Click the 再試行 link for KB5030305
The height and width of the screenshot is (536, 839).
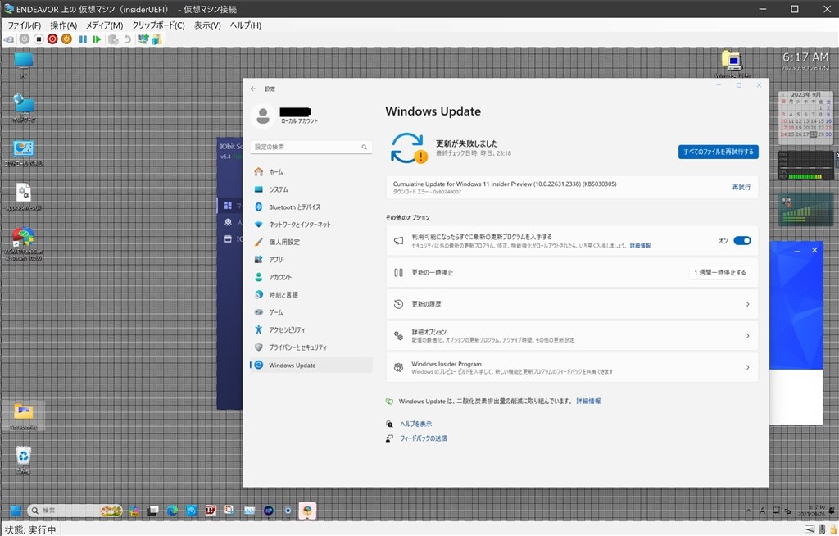point(741,187)
